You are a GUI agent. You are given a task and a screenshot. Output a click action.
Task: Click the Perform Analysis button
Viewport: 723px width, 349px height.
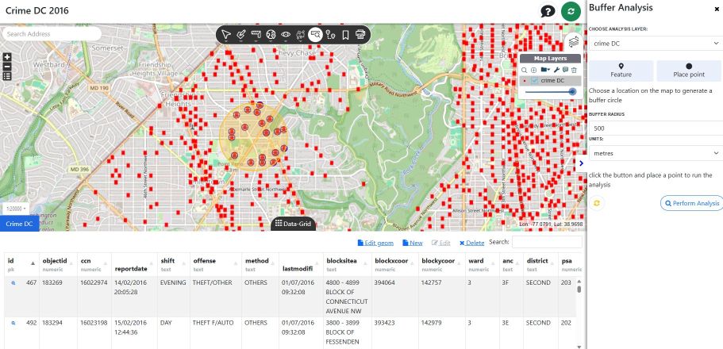coord(690,203)
